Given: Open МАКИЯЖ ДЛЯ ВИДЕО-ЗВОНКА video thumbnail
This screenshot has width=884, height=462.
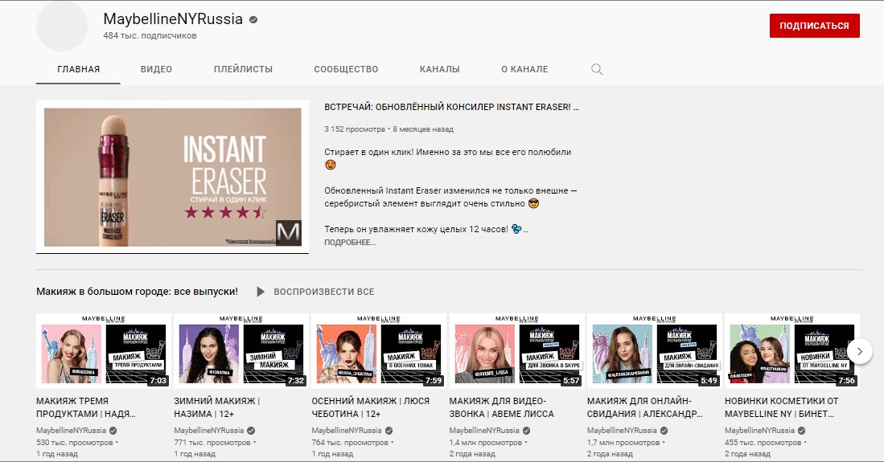Looking at the screenshot, I should [517, 351].
